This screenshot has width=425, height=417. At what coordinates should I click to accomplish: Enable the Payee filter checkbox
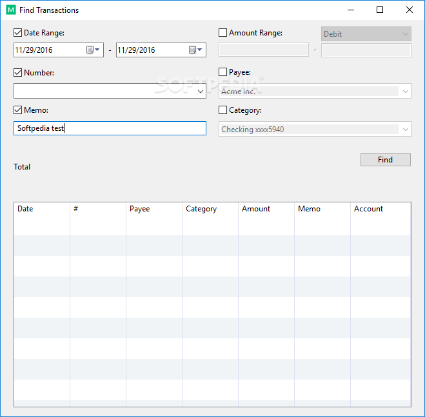coord(222,72)
